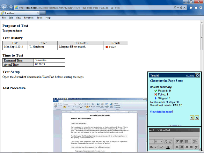The width and height of the screenshot is (204, 153).
Task: Open the View menu
Action: point(18,18)
